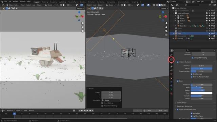Screen dimensions: 217x122
Task: Open the Tool properties tab icon
Action: pyautogui.click(x=171, y=55)
